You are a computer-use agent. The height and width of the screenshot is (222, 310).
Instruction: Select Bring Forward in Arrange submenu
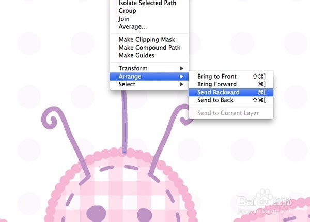click(231, 84)
